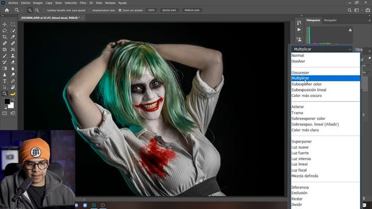This screenshot has height=209, width=372.
Task: Open the Archivo menu
Action: pos(13,3)
